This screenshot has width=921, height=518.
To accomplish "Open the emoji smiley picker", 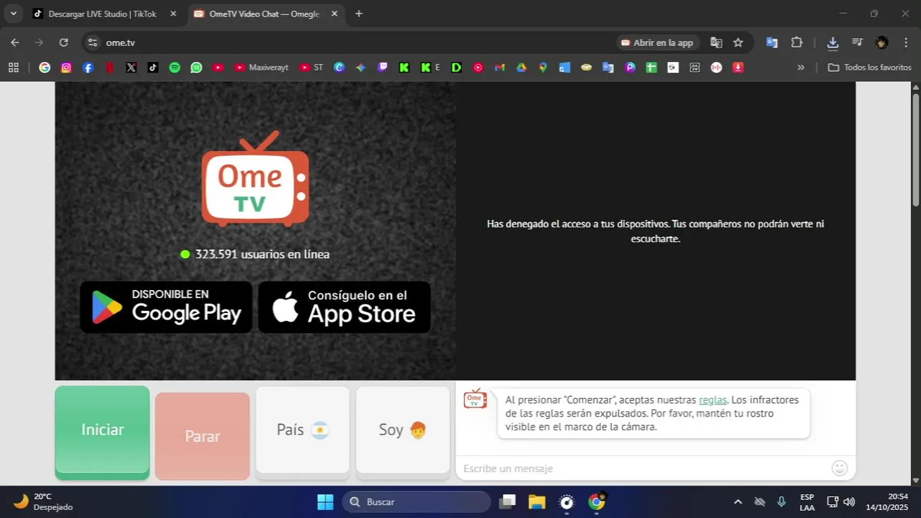I will [840, 468].
